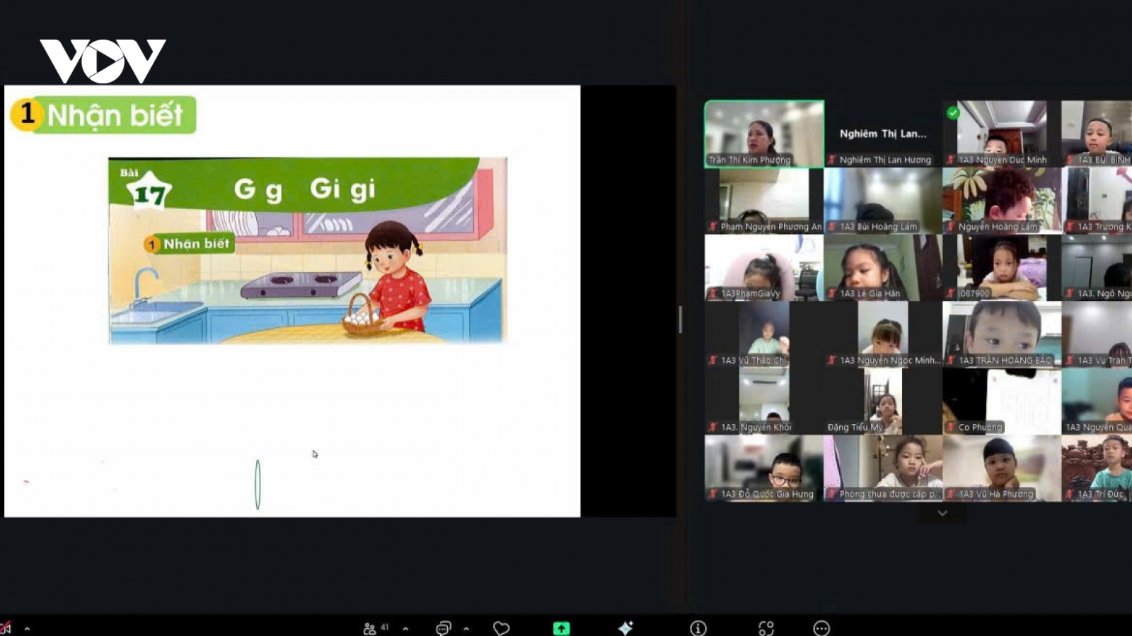The height and width of the screenshot is (636, 1132).
Task: Select Nghiêm Thị Lan Hương's tile
Action: coord(883,134)
